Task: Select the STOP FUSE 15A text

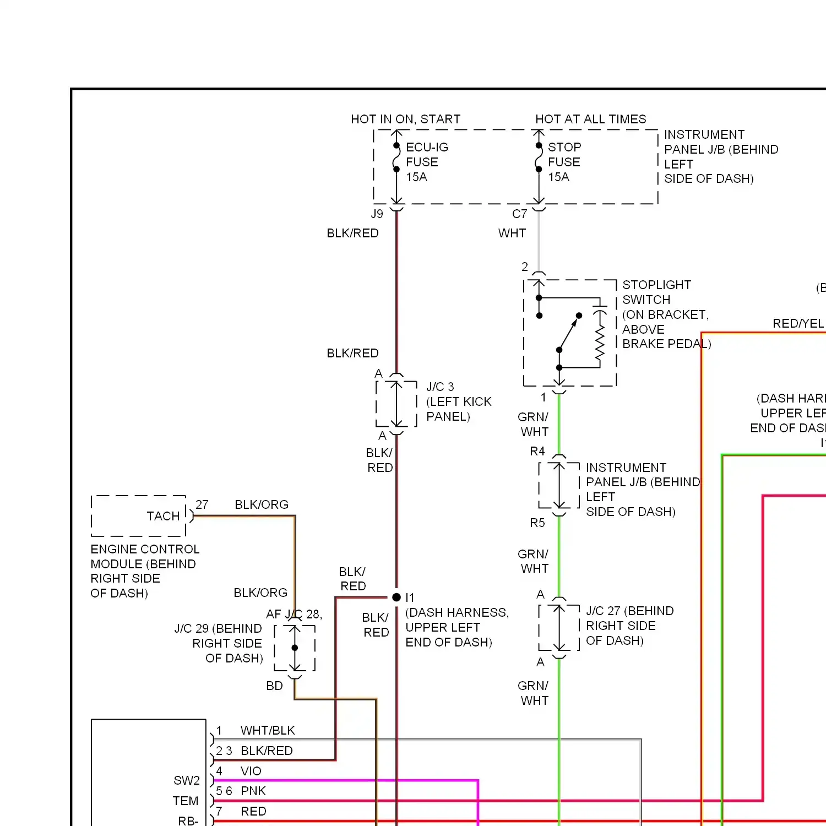Action: [x=564, y=162]
